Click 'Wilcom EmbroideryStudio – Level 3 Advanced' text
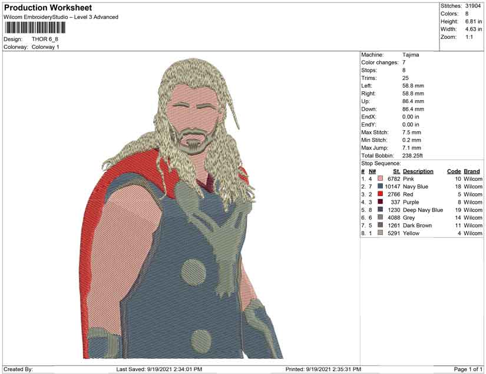The image size is (486, 374). click(61, 17)
